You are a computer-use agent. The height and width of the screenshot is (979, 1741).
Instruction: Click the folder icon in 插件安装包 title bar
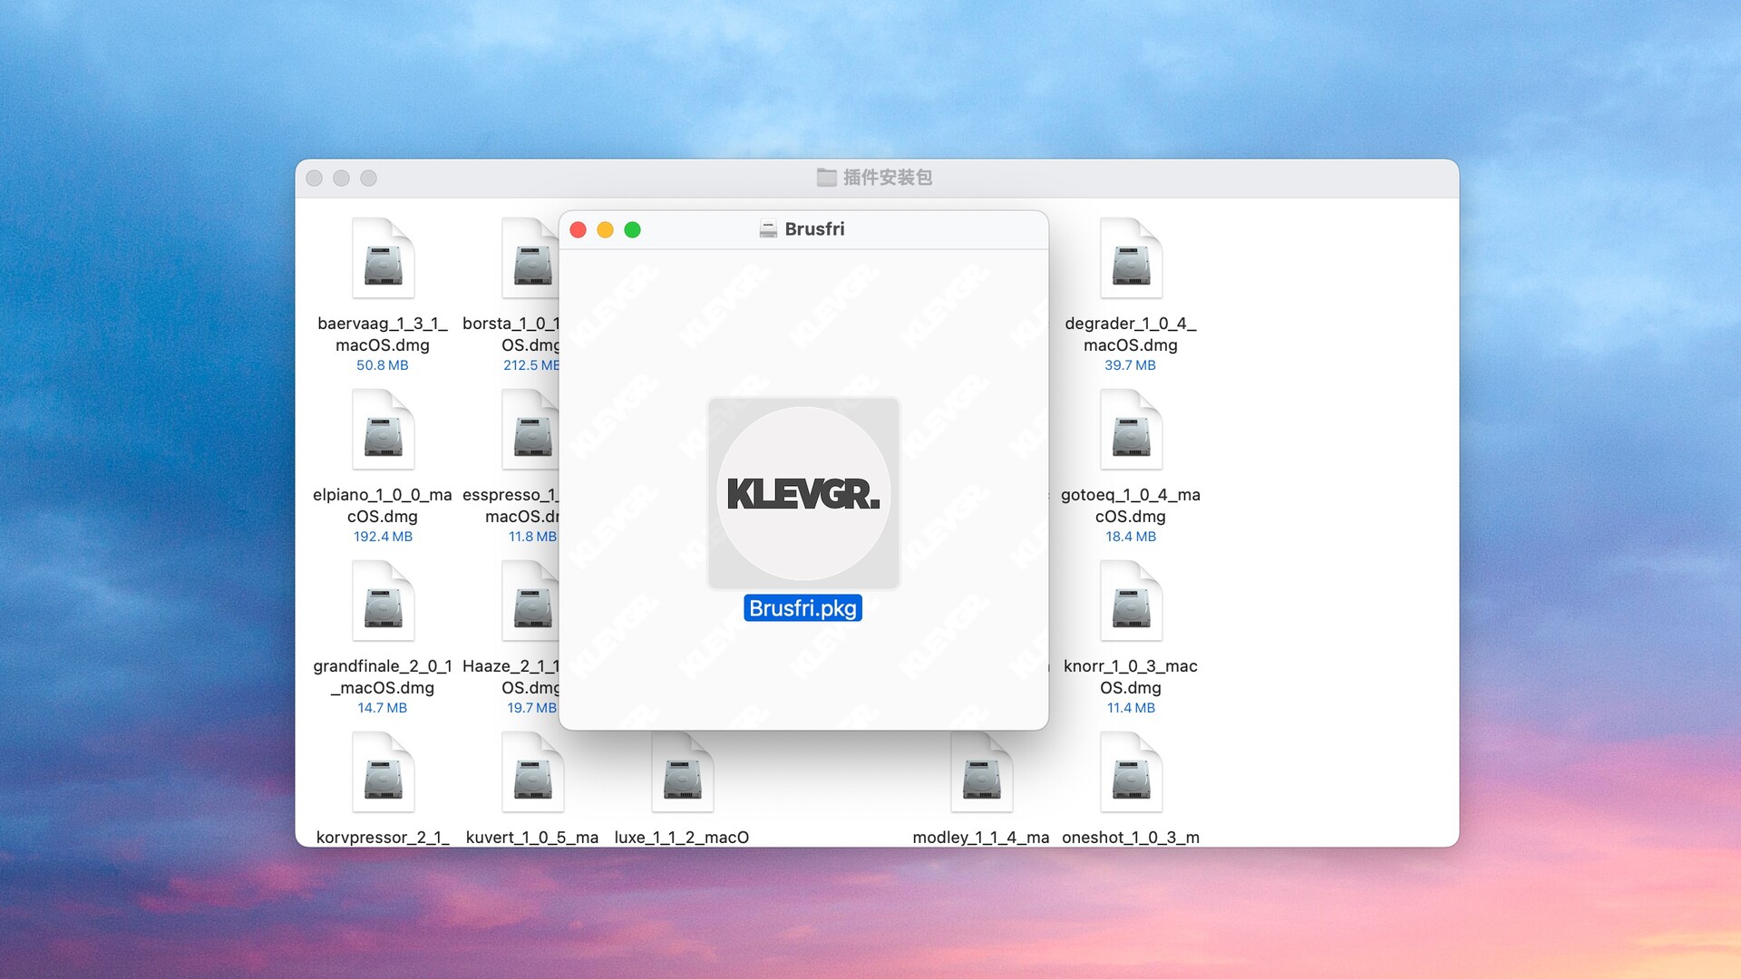(x=826, y=178)
